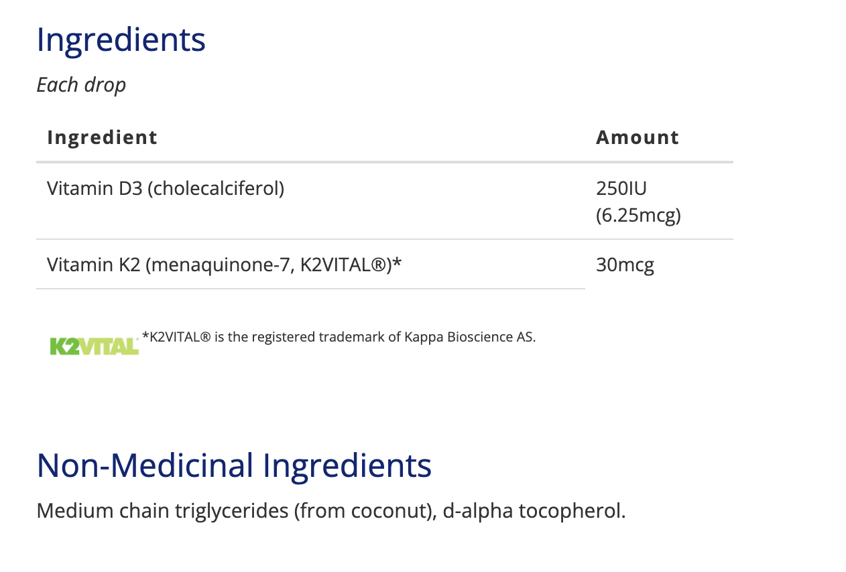Click the K2VITAL trademark footnote text
The width and height of the screenshot is (846, 572).
click(339, 337)
